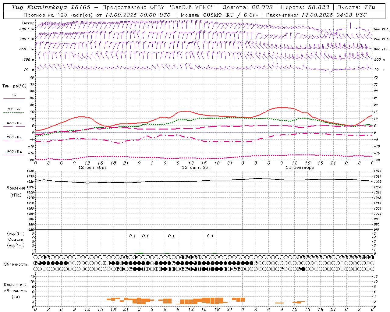
Task: Click the station title Yug_Kuminskaya_28165
Action: pos(51,7)
